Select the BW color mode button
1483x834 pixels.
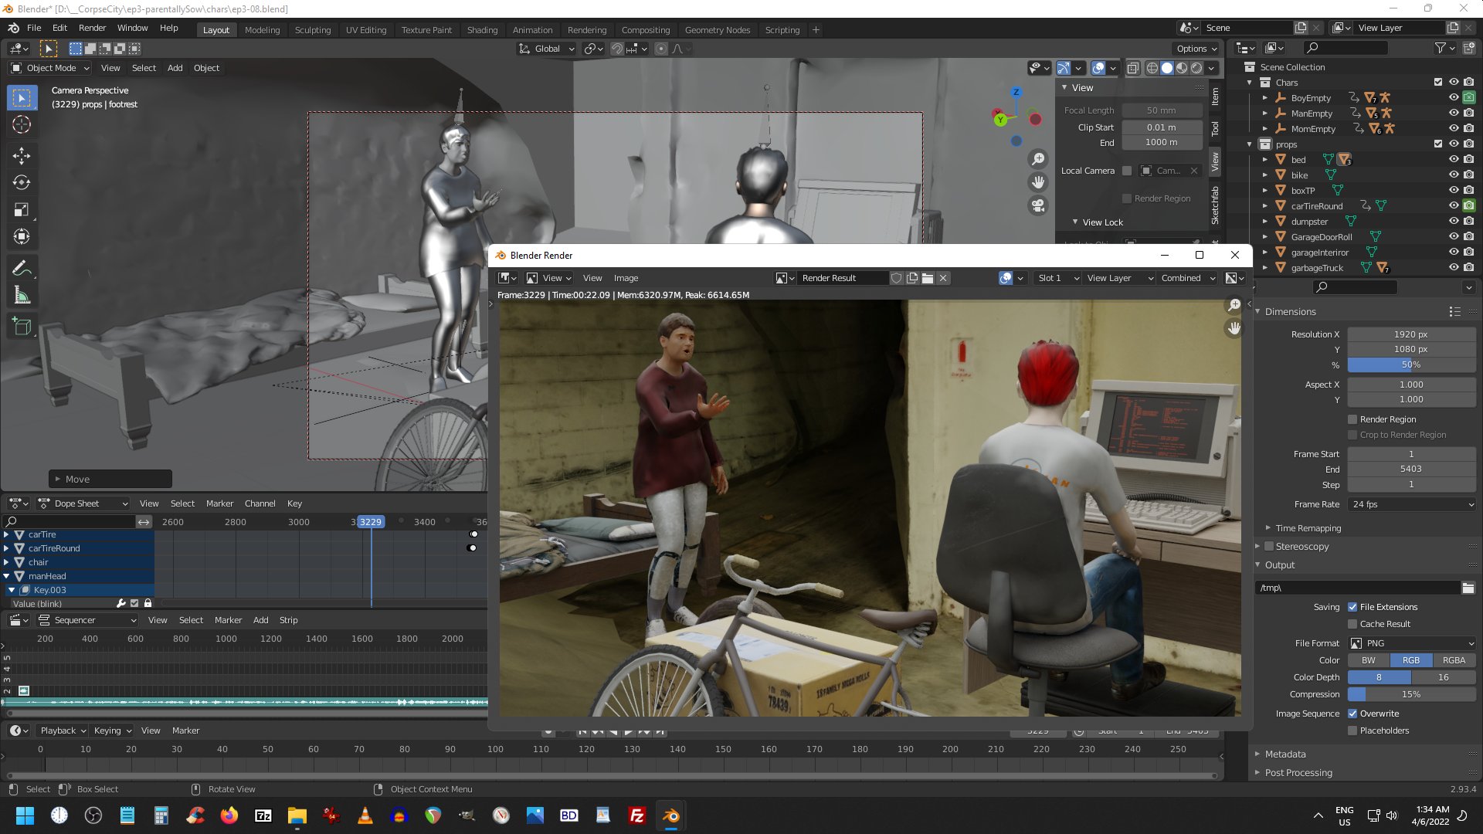tap(1369, 660)
